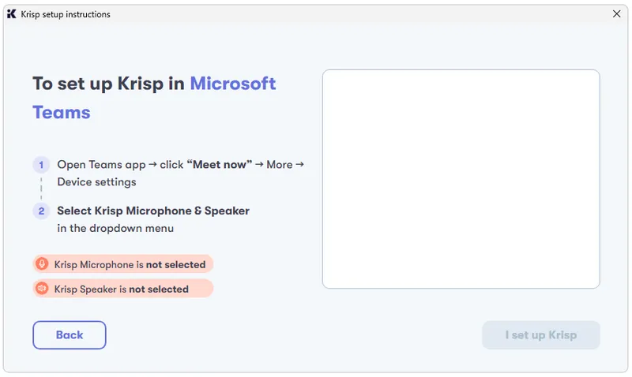The width and height of the screenshot is (632, 377).
Task: Click the dashed connector between the steps
Action: point(41,188)
